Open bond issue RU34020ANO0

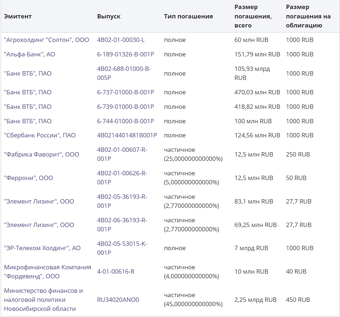118,300
